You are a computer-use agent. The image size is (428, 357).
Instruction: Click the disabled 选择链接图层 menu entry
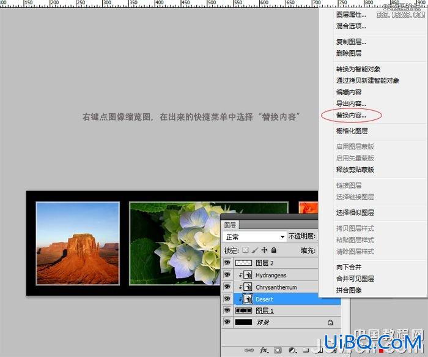(x=355, y=197)
